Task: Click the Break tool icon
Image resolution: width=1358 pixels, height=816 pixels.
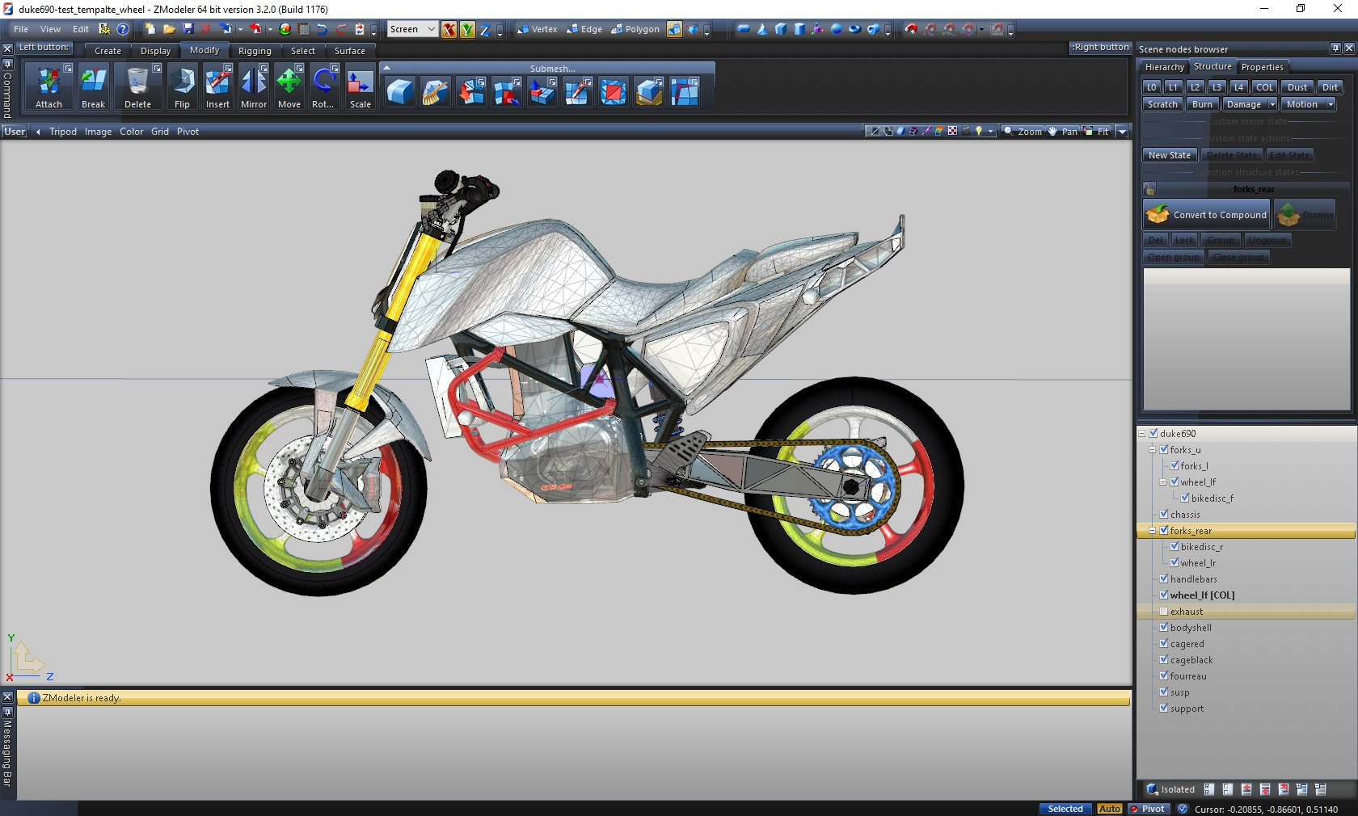Action: click(x=93, y=82)
